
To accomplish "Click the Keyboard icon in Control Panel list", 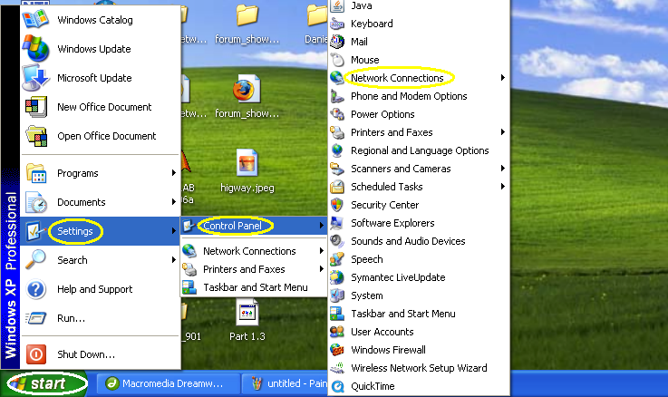I will click(x=337, y=24).
